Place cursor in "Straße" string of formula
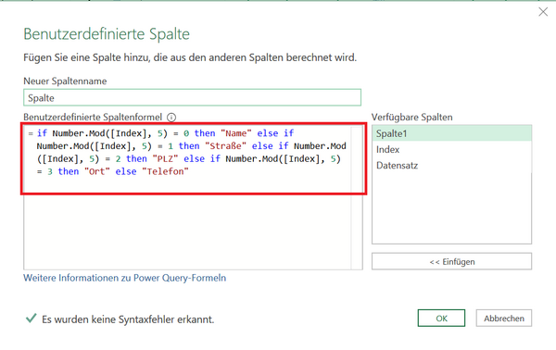The width and height of the screenshot is (556, 350). 225,146
